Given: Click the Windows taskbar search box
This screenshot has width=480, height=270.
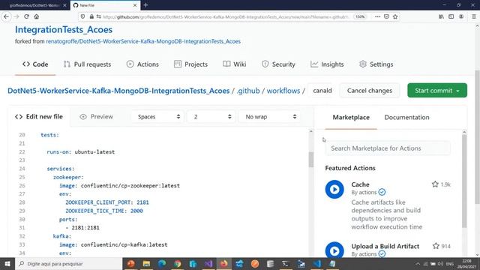Looking at the screenshot, I should click(68, 263).
